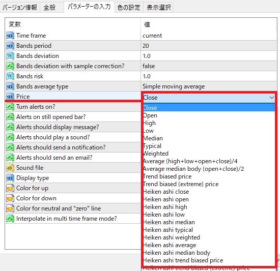280x271 pixels.
Task: Click the Bands risk value 1.0
Action: 147,76
